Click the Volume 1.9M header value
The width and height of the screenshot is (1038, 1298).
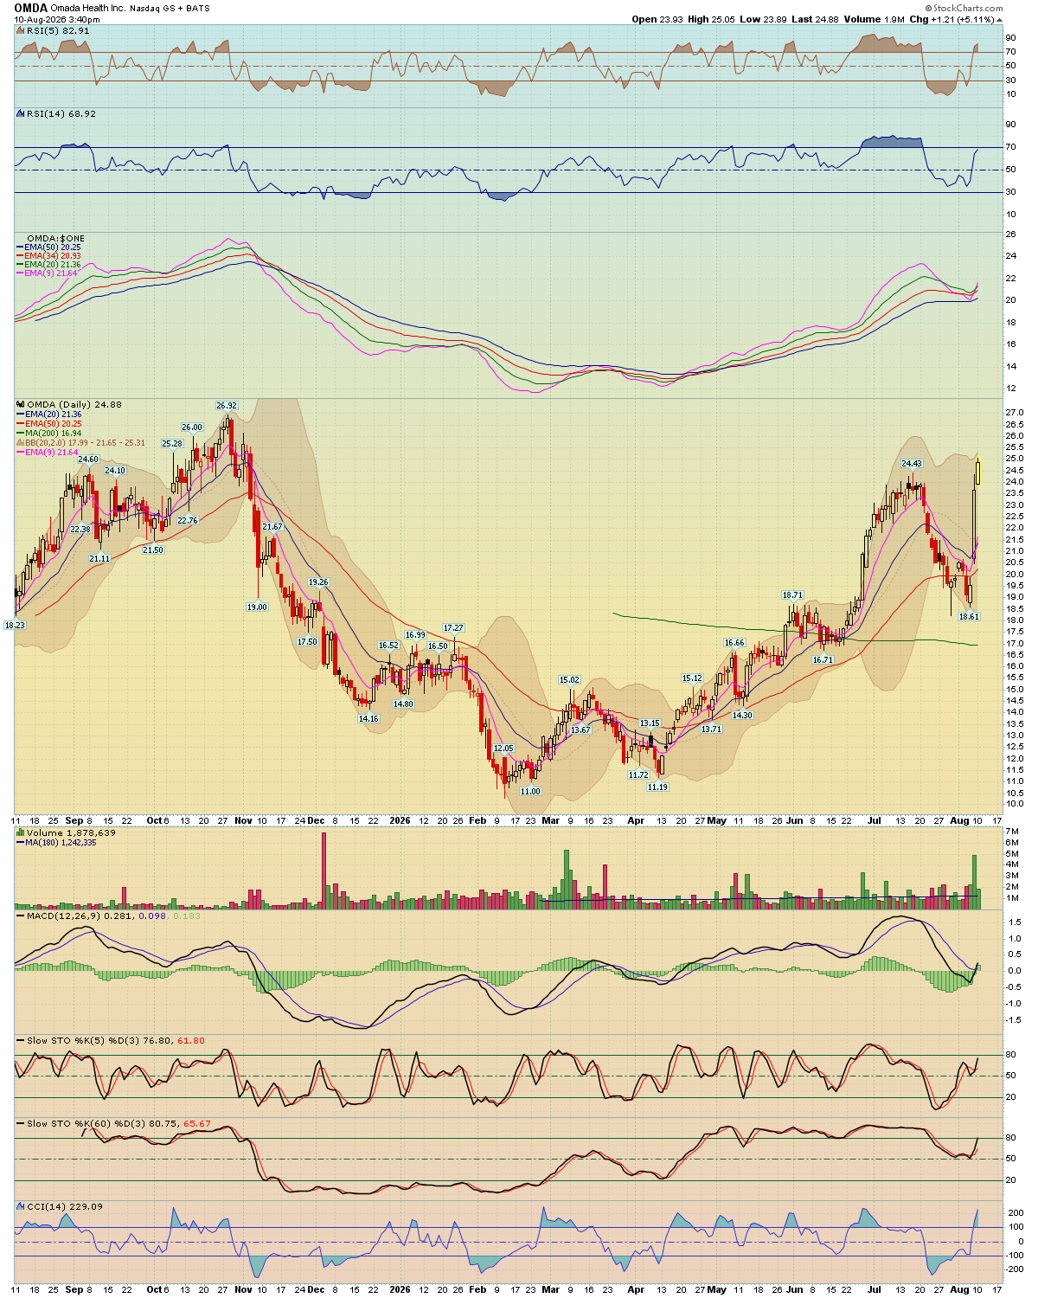(874, 19)
